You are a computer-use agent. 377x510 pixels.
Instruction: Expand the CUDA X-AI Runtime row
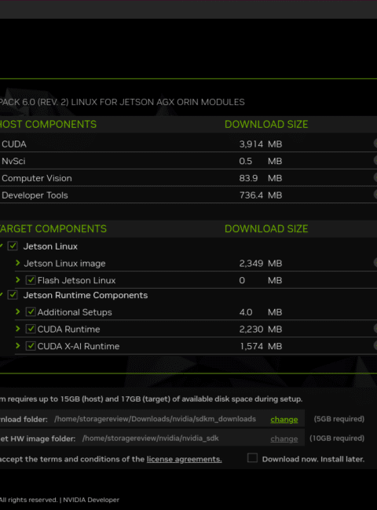(x=18, y=345)
